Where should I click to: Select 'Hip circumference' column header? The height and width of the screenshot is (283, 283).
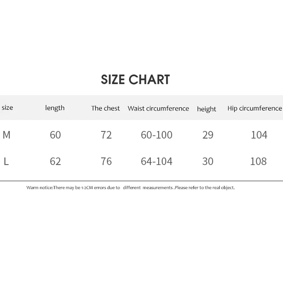(x=255, y=108)
